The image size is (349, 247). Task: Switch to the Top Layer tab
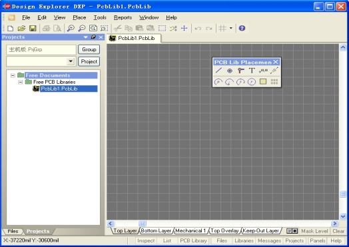click(125, 231)
